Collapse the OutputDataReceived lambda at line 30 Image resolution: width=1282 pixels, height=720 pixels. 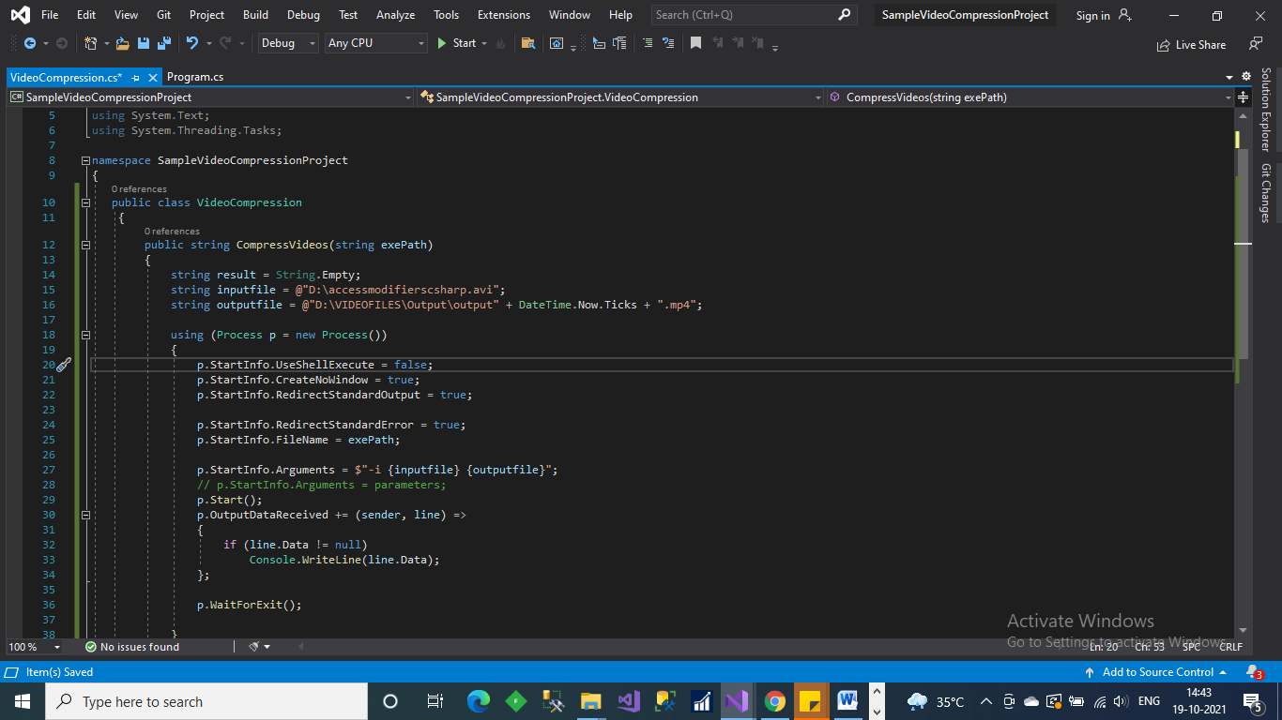[85, 515]
